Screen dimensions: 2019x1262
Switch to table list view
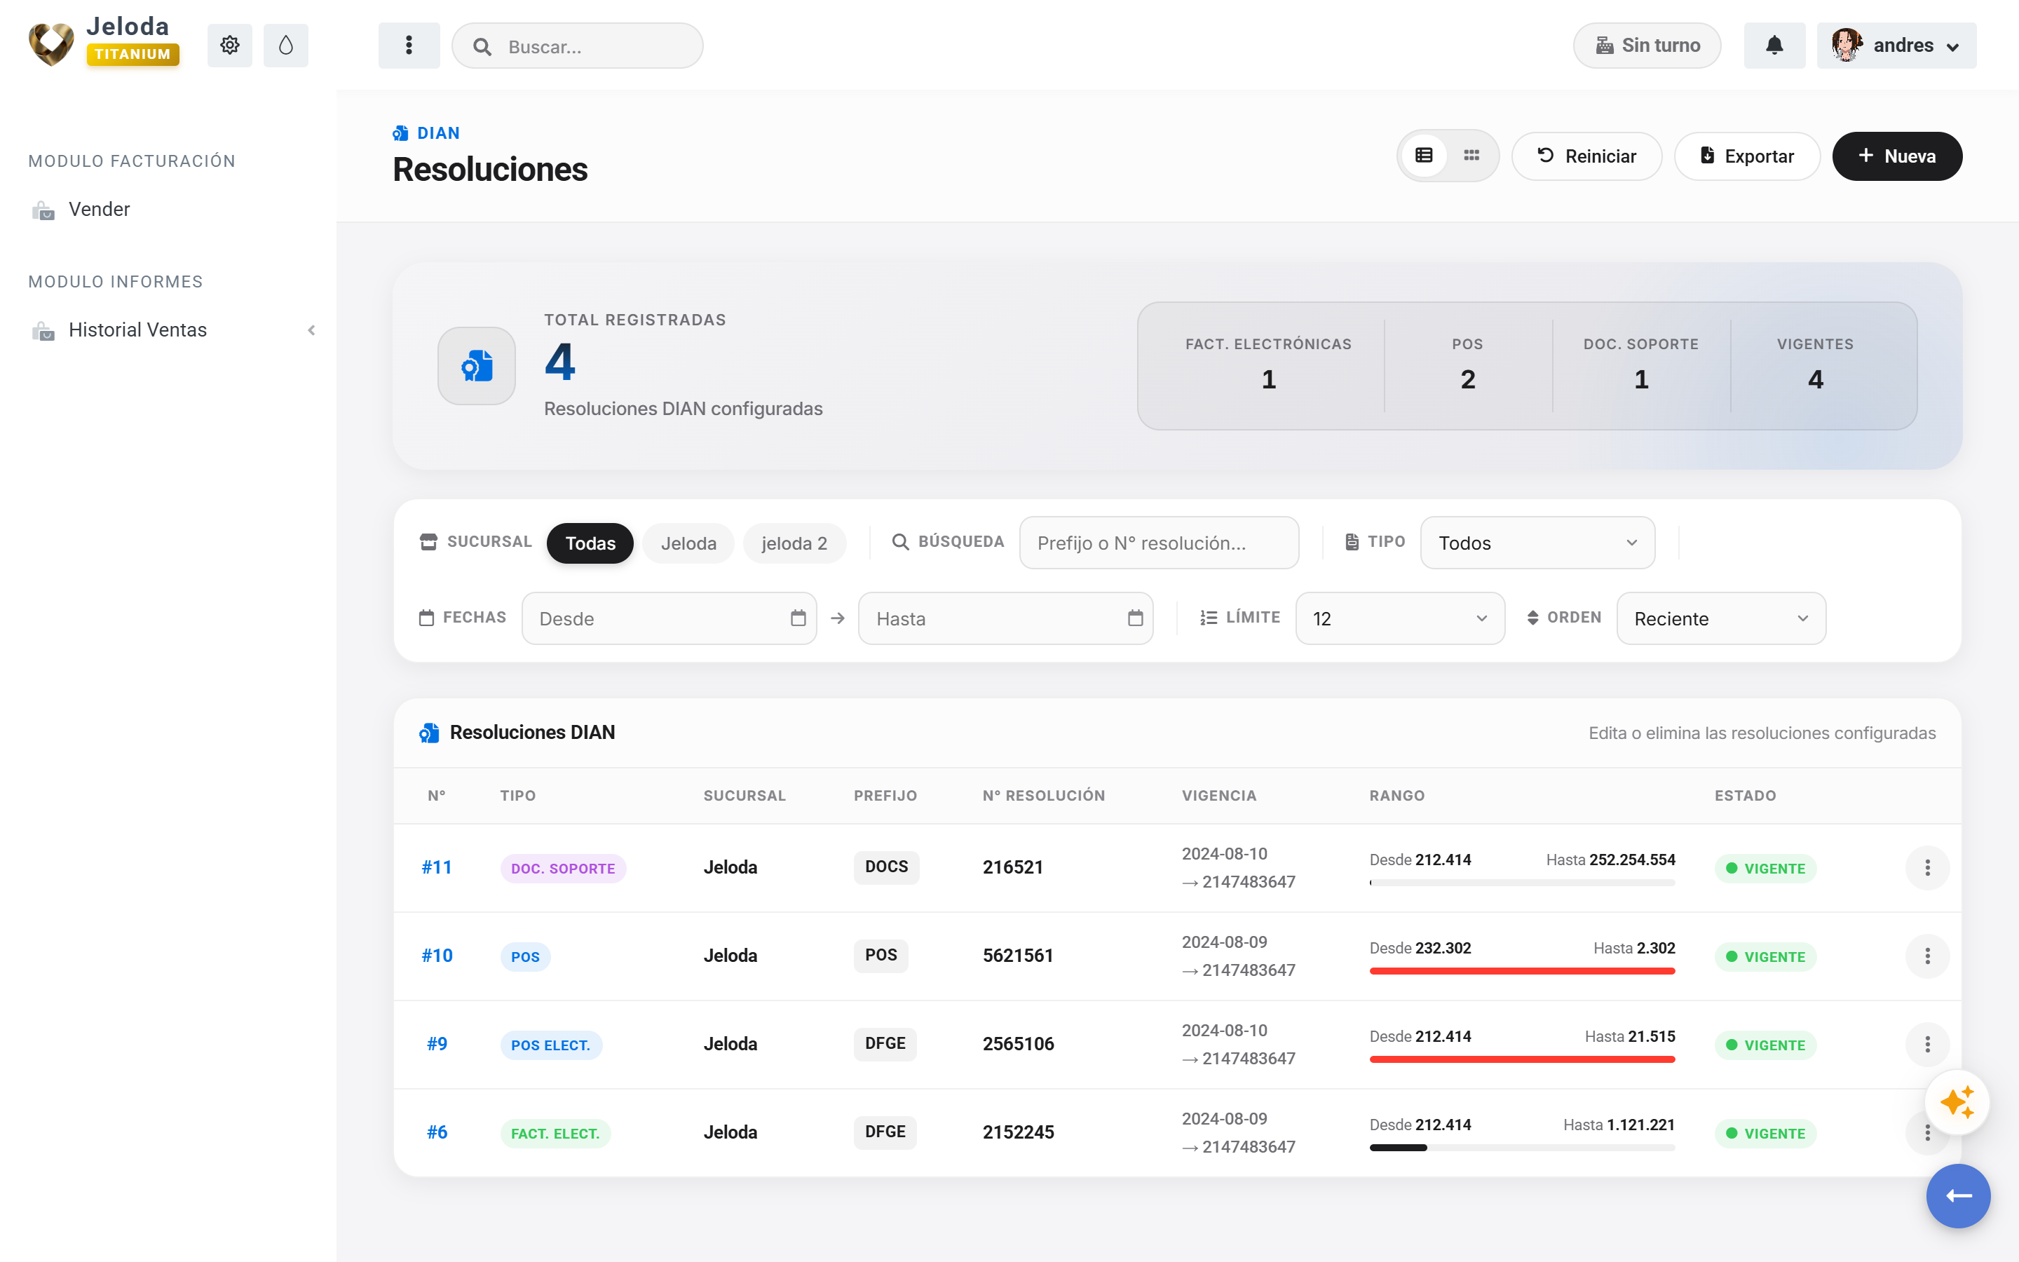pos(1424,156)
